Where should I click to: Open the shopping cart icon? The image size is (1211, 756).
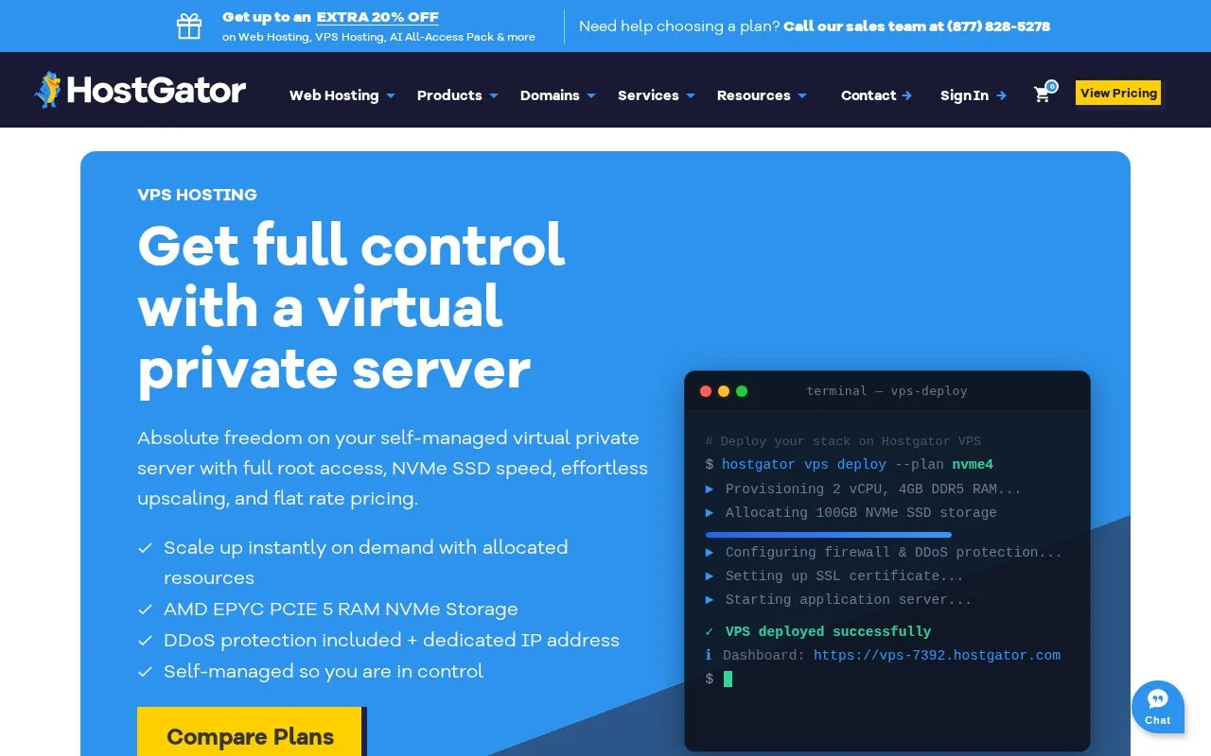(x=1043, y=94)
